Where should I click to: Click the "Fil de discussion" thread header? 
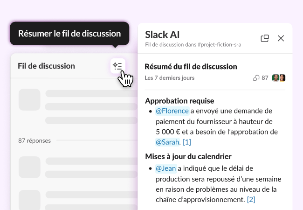pos(46,66)
